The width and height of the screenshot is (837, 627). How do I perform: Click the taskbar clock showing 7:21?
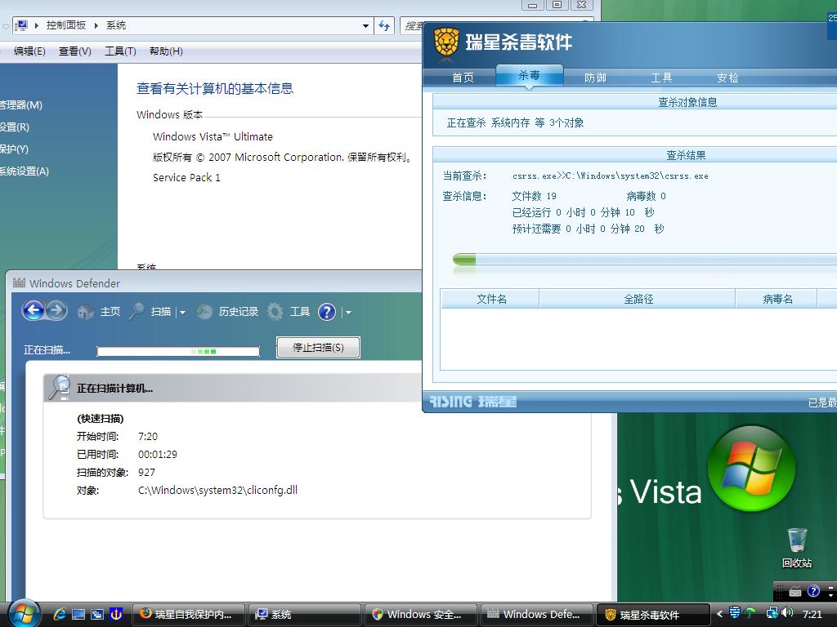(812, 614)
